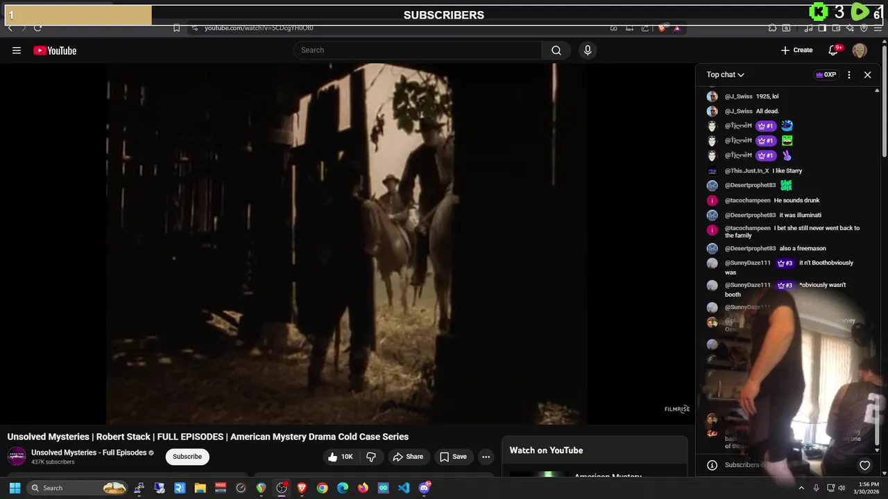Toggle the browser sidebar panel
The height and width of the screenshot is (499, 888).
tap(822, 28)
